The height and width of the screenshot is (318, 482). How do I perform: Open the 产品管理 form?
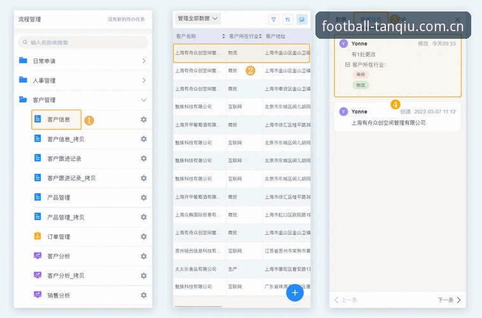click(59, 197)
